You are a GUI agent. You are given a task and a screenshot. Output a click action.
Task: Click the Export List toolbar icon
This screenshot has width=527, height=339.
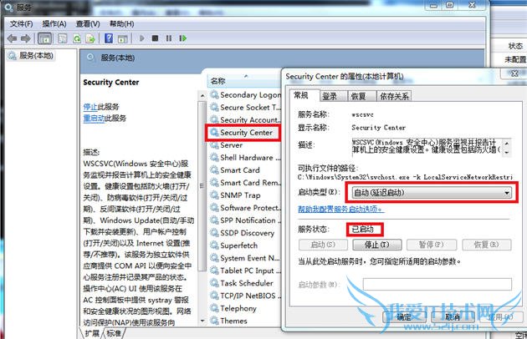[x=90, y=38]
